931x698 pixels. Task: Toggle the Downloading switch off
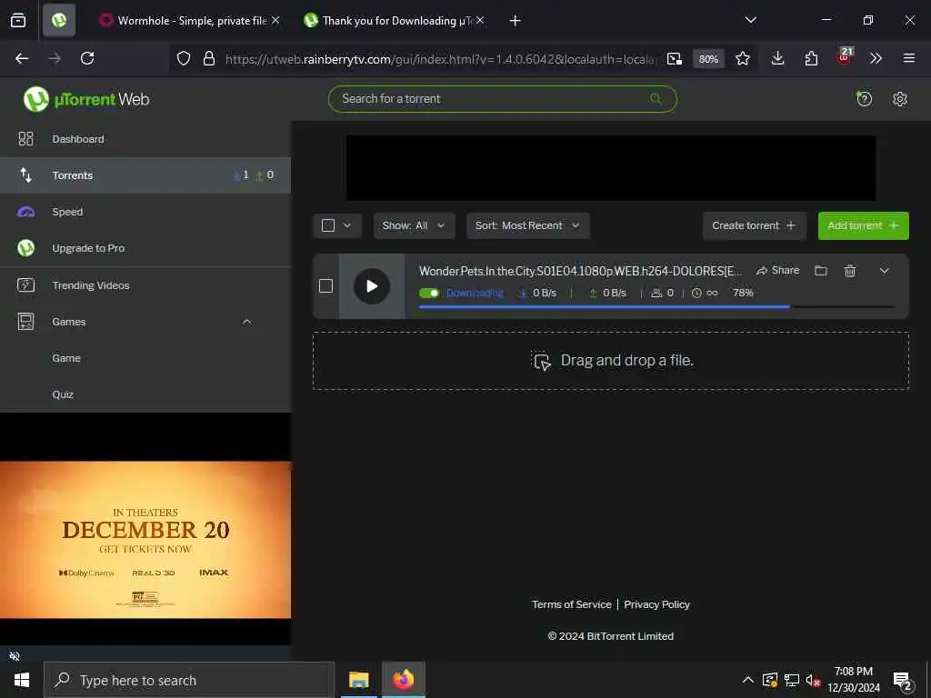(429, 293)
